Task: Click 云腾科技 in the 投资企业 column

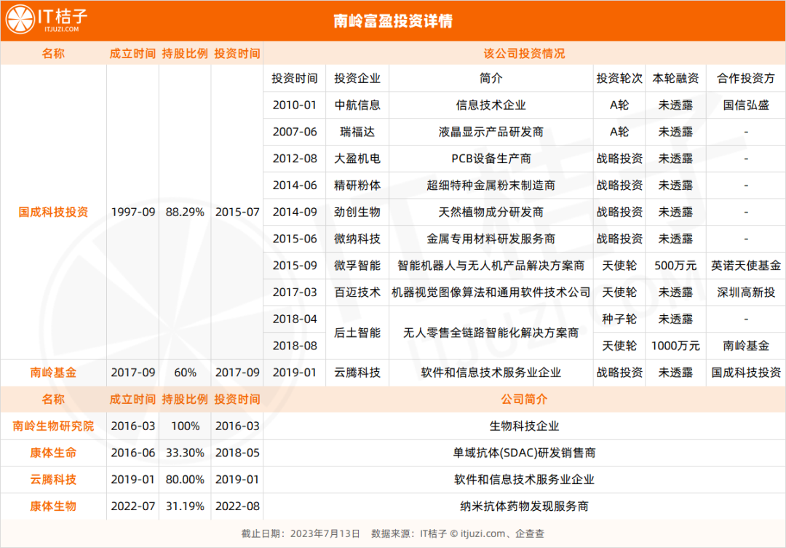Action: (x=357, y=373)
